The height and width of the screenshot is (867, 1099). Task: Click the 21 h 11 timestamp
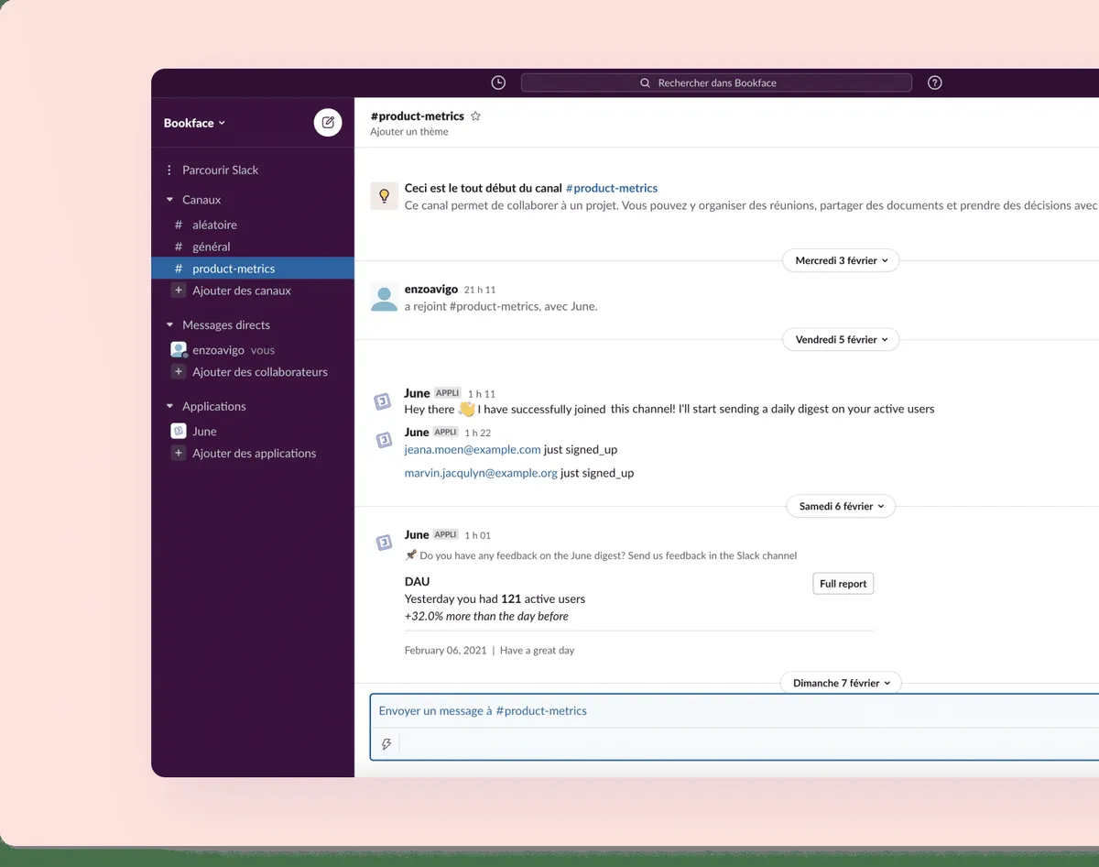tap(480, 290)
